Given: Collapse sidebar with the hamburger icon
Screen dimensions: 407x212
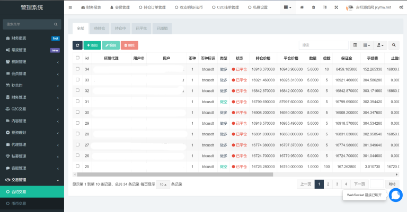Looking at the screenshot, I should 70,8.
